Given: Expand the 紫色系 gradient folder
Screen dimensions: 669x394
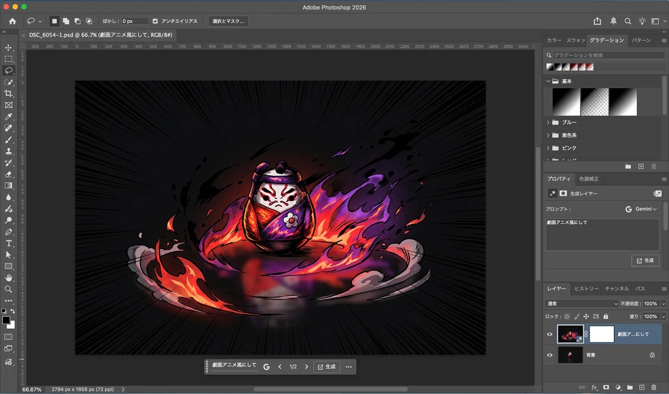Looking at the screenshot, I should click(x=548, y=135).
